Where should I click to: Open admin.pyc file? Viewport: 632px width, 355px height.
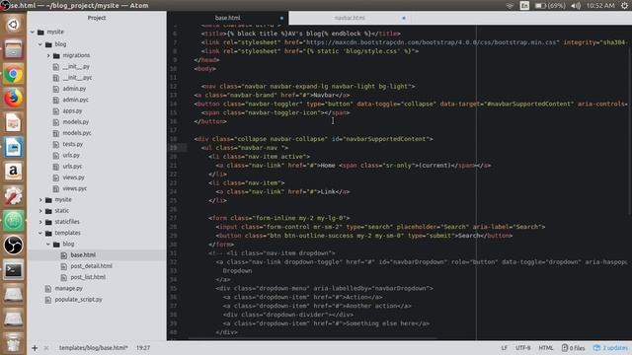point(75,100)
